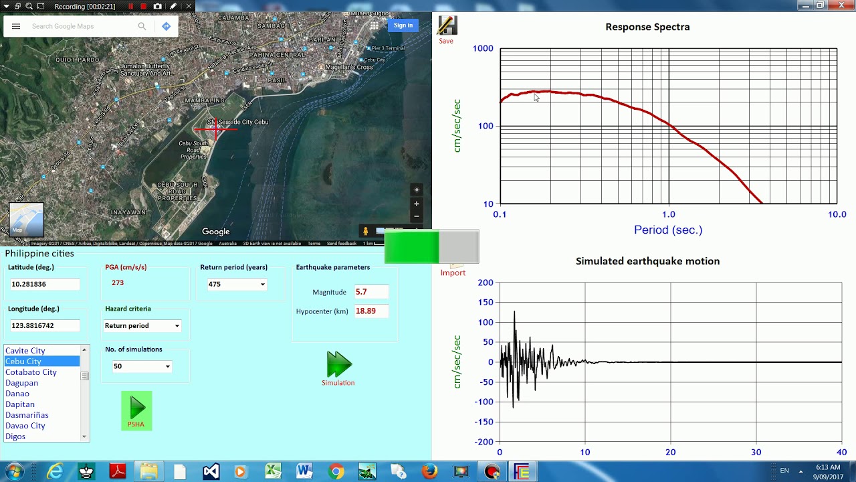This screenshot has width=856, height=482.
Task: Open Adobe Reader from taskbar
Action: (x=118, y=471)
